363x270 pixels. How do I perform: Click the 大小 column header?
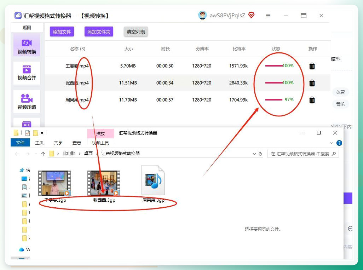pyautogui.click(x=129, y=49)
